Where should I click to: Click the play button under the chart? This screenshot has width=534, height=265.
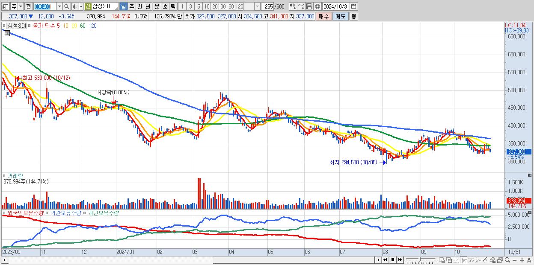[379, 260]
